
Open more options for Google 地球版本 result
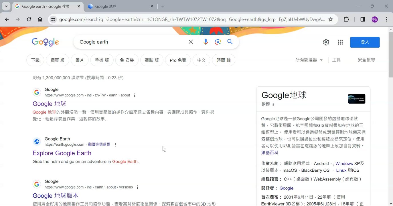point(137,187)
